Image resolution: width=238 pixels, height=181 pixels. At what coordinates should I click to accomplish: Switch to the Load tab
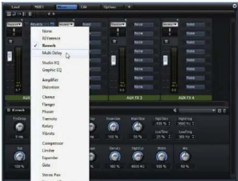pos(15,7)
